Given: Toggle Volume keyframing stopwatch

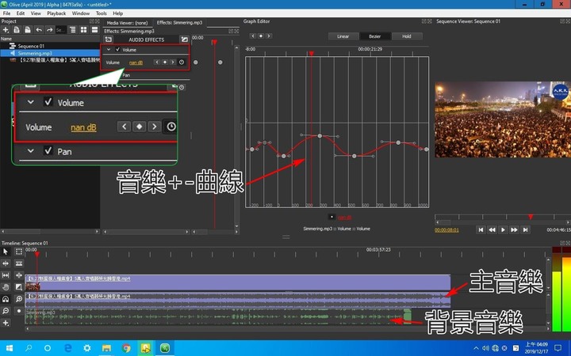Looking at the screenshot, I should pyautogui.click(x=182, y=62).
